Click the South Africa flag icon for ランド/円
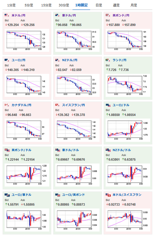The height and width of the screenshot is (235, 154). 108,60
